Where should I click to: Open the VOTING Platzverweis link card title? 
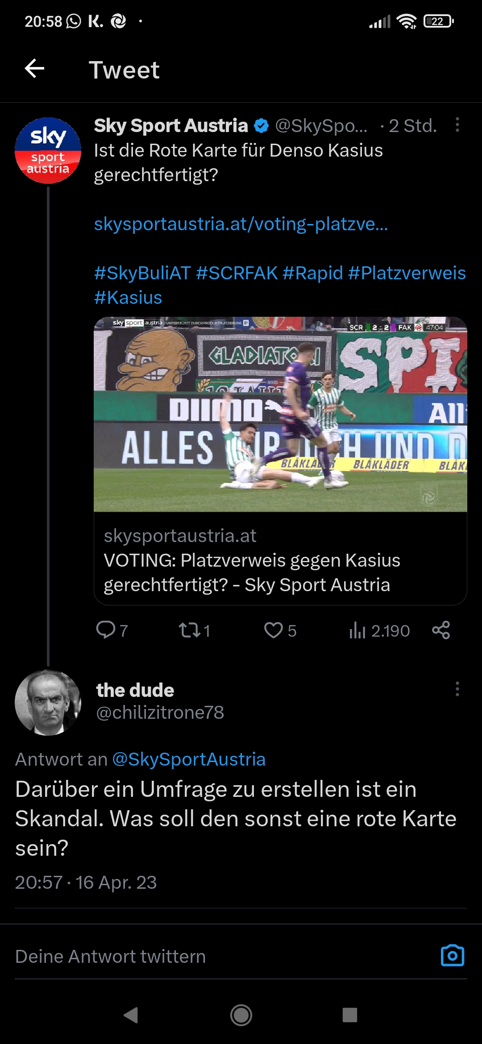pos(252,572)
